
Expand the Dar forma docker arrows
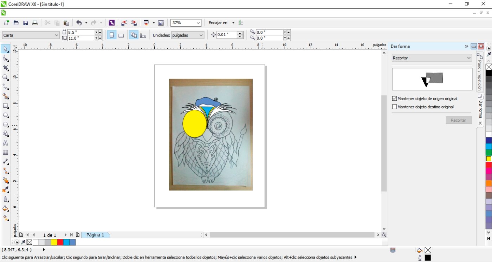point(466,46)
